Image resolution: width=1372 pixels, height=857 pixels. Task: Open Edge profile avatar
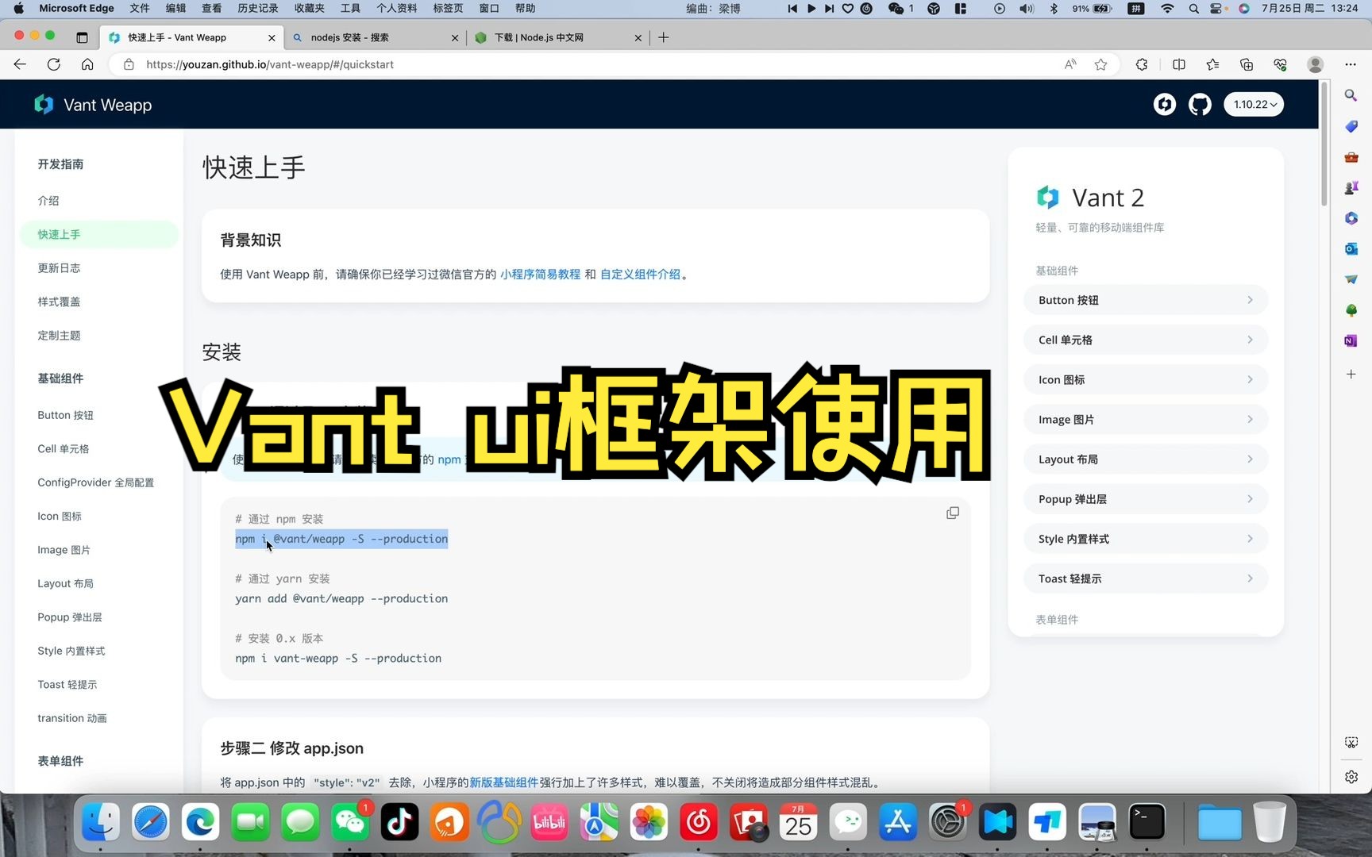coord(1315,64)
